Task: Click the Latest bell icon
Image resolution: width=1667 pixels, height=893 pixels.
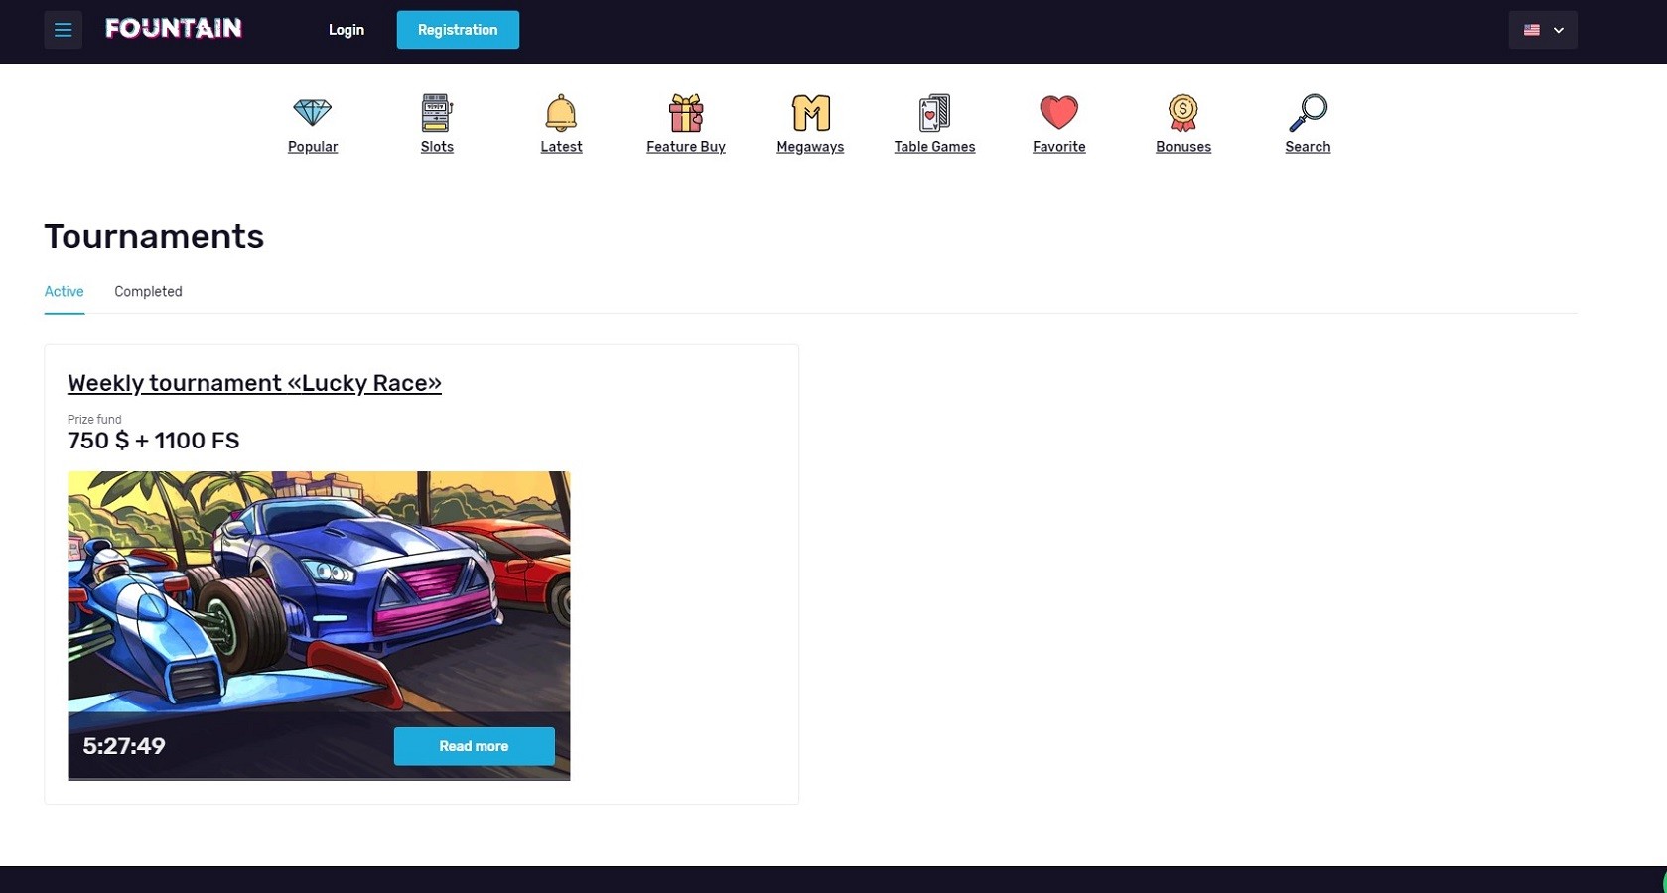Action: [x=561, y=112]
